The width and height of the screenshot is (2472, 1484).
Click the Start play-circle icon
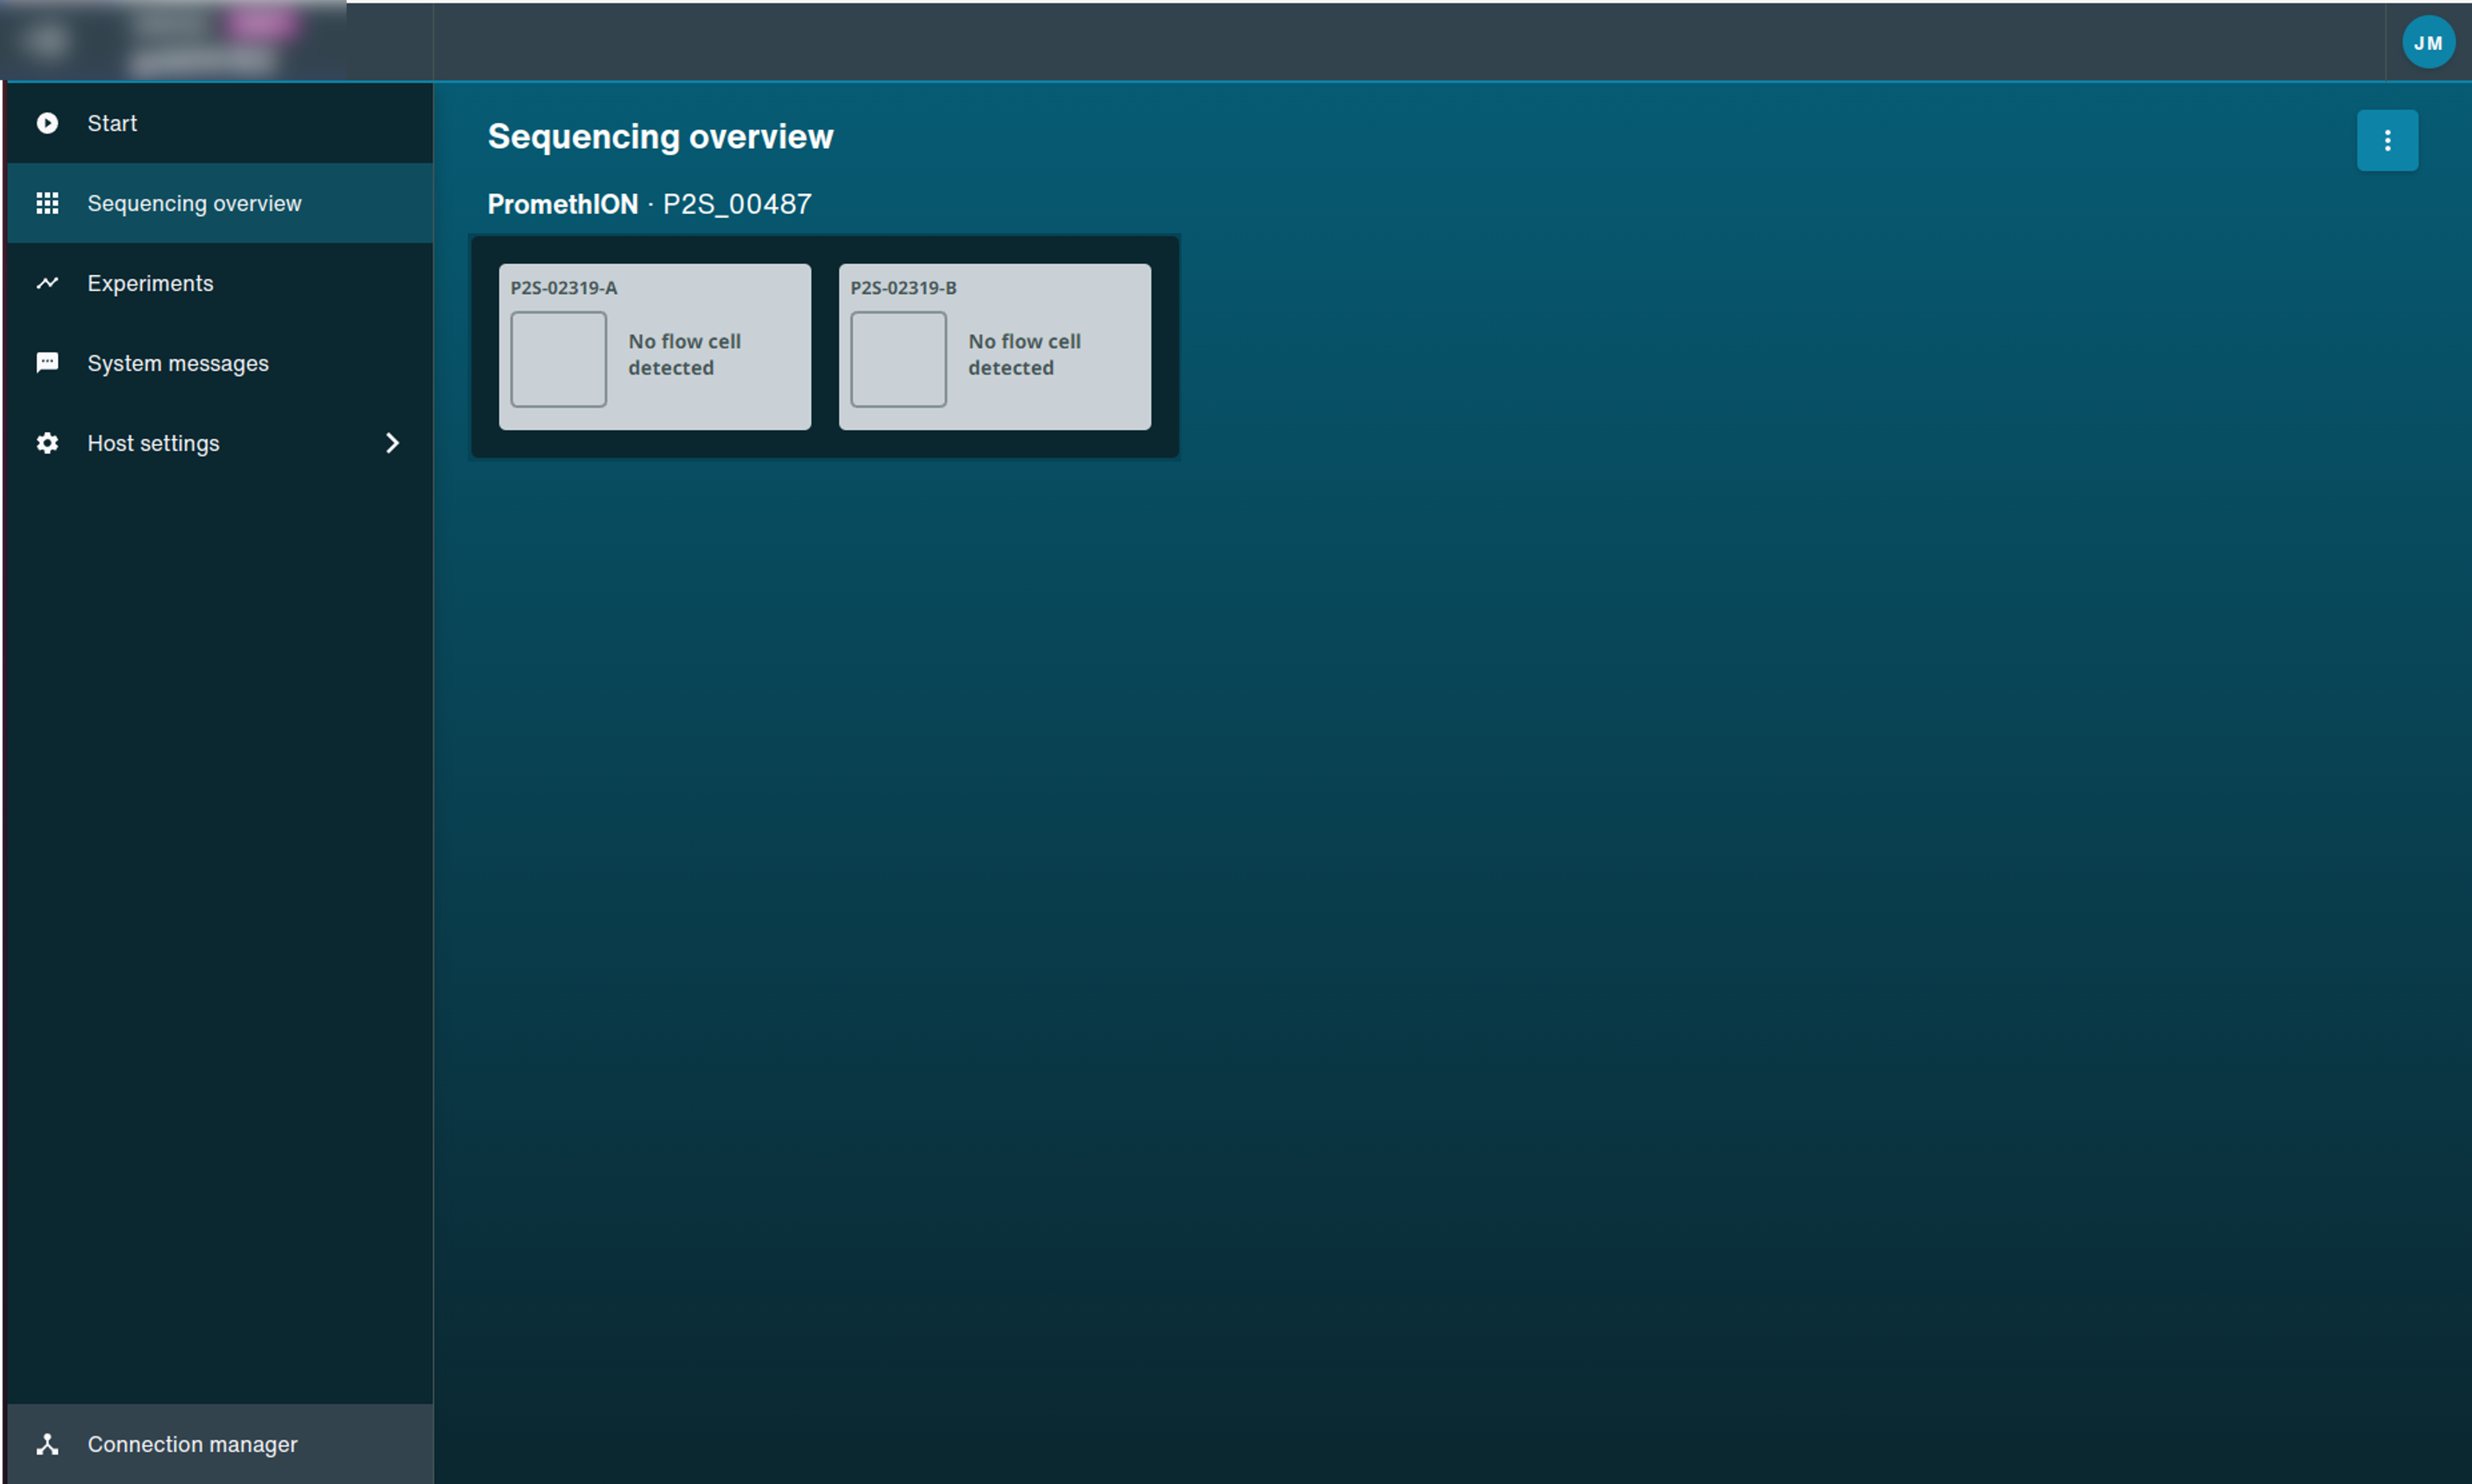tap(47, 123)
